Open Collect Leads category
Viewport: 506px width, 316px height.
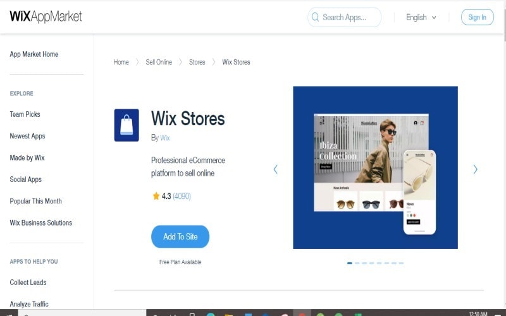[x=28, y=283]
